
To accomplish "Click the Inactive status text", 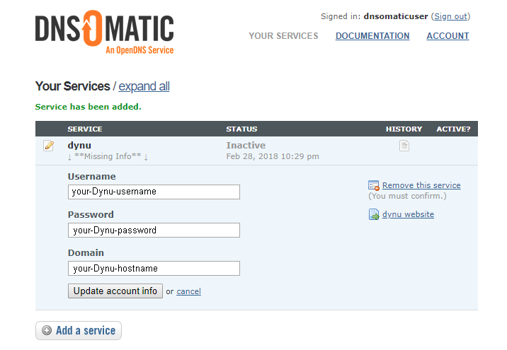I will pyautogui.click(x=246, y=145).
